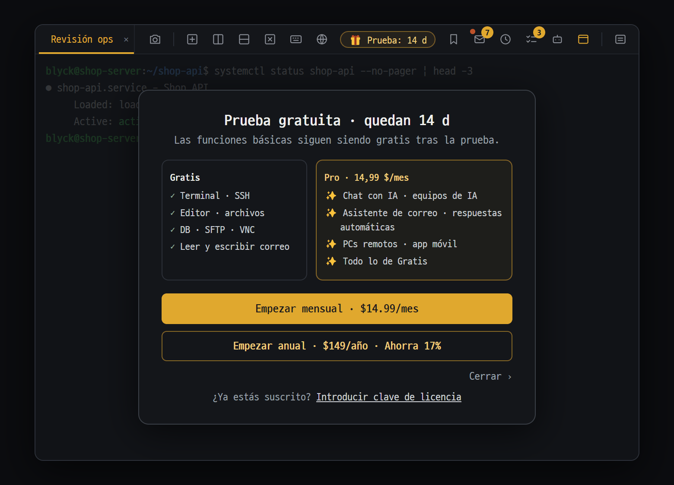Click the Todo lo de Gratis line

[377, 261]
